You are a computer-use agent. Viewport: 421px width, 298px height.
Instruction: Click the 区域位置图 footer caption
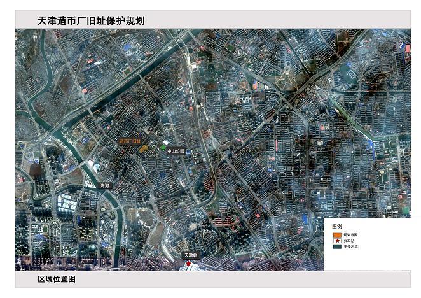(57, 280)
